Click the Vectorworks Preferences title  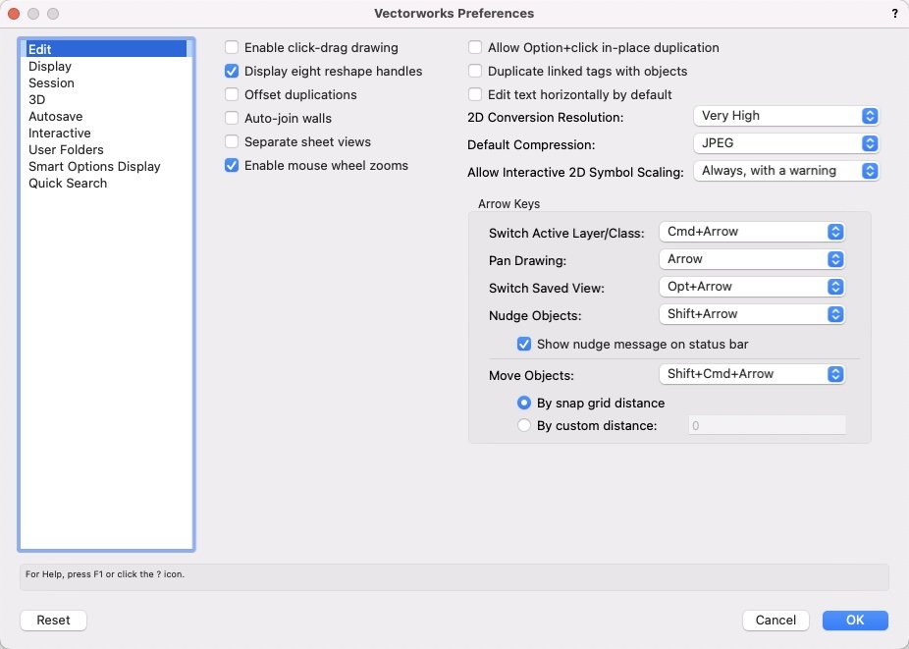tap(454, 14)
